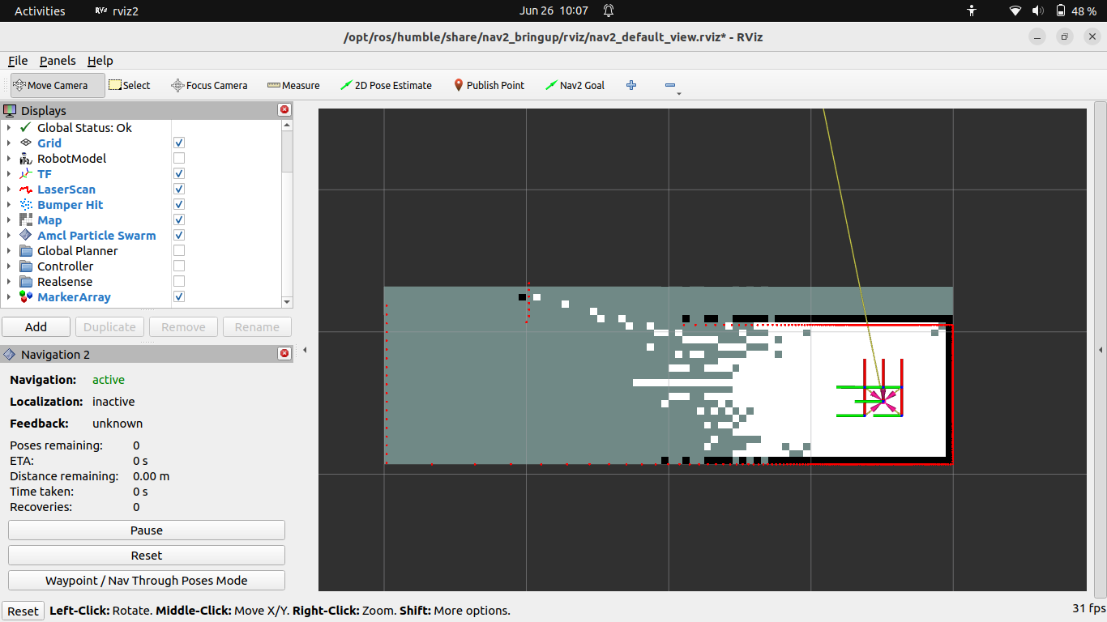Enable the Global Planner display checkbox
Screen dimensions: 1107x622
(x=177, y=249)
